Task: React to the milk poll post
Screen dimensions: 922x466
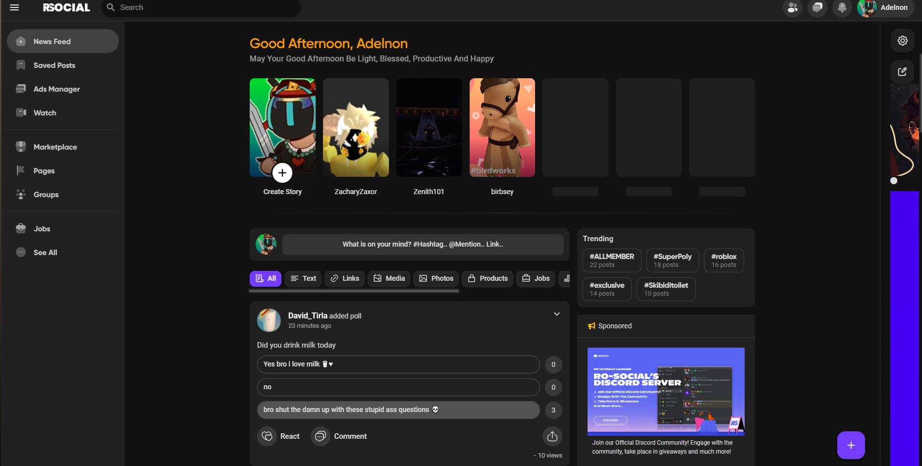Action: (279, 436)
